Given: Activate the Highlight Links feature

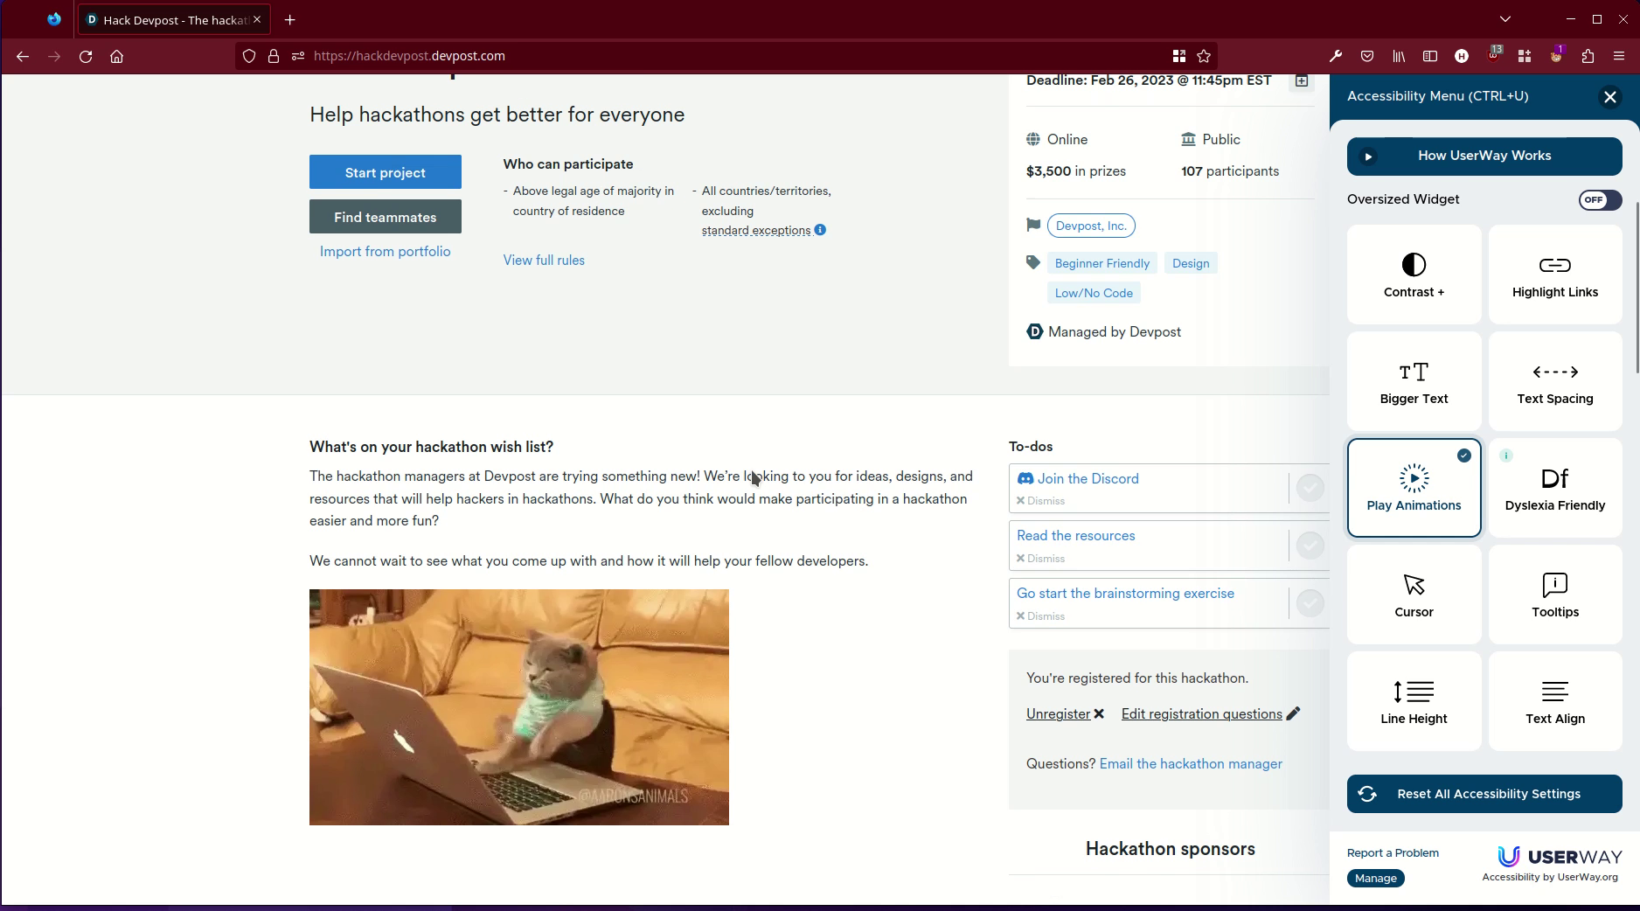Looking at the screenshot, I should pos(1554,274).
